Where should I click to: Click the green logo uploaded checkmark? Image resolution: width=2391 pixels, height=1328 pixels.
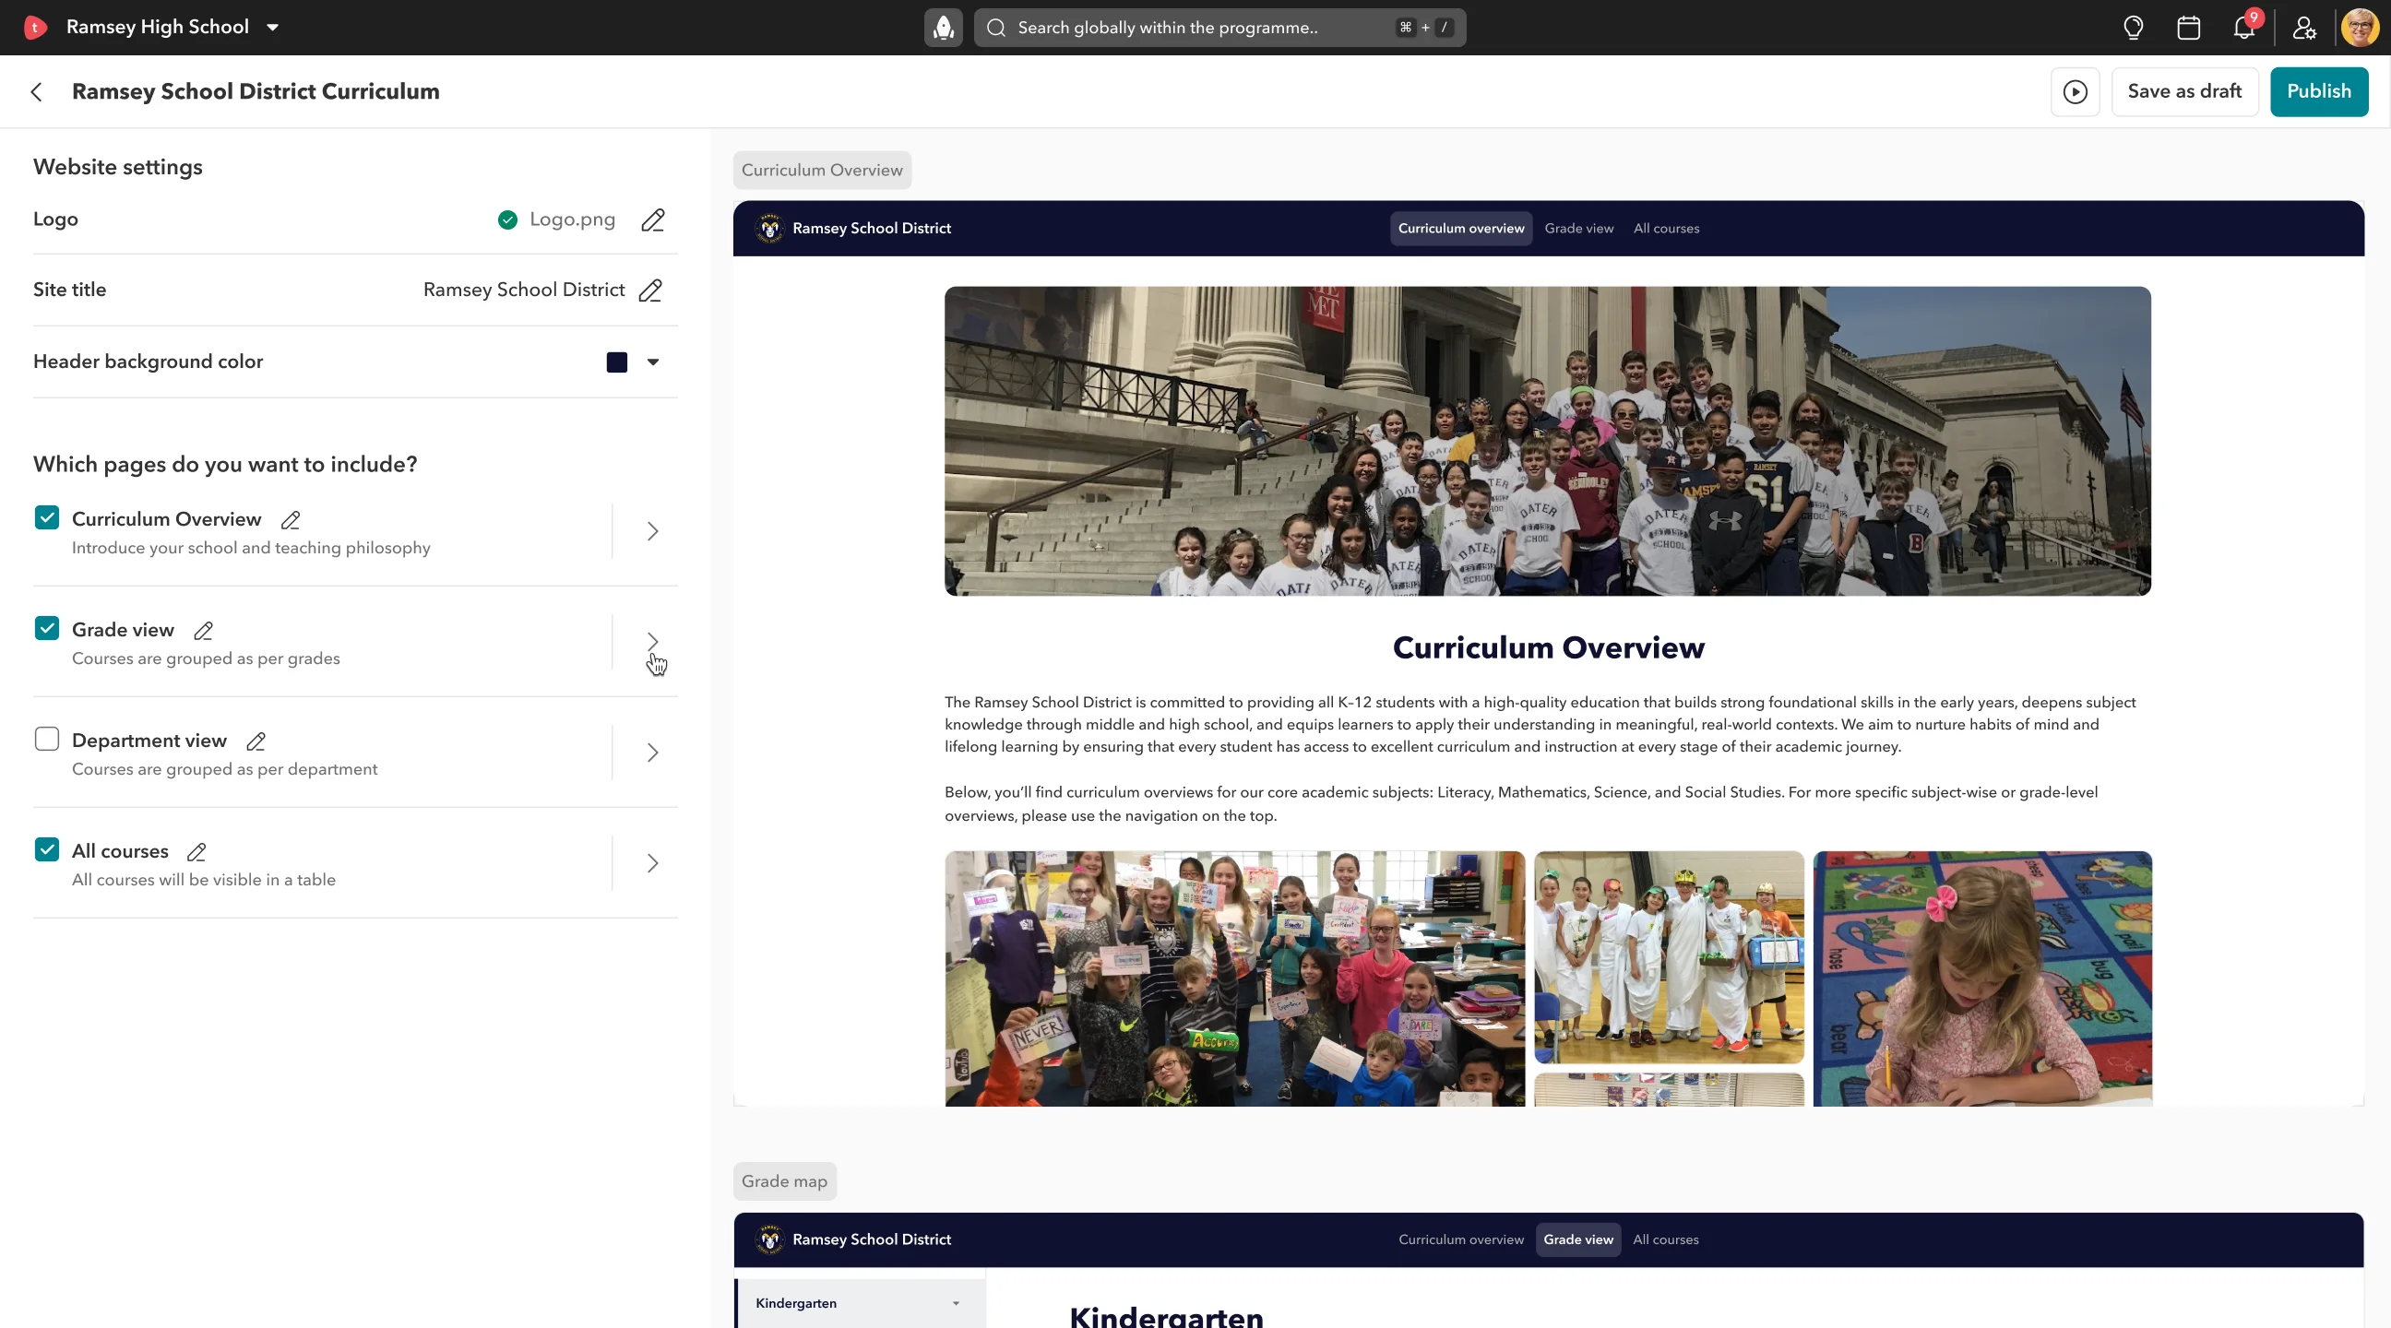[507, 219]
